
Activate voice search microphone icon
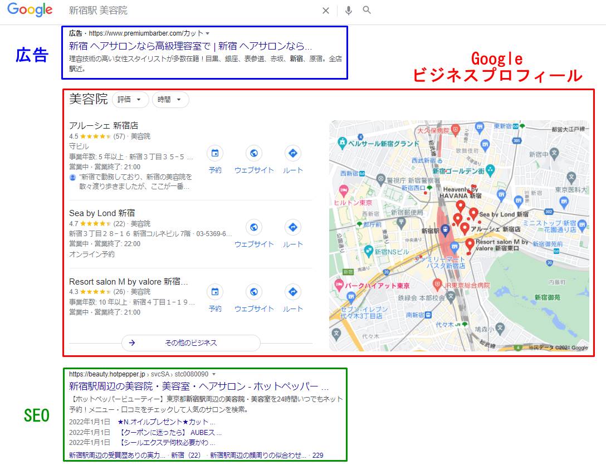(x=348, y=11)
